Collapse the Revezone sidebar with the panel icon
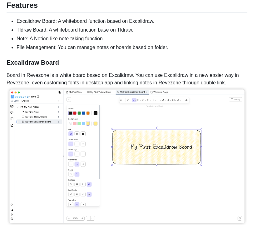Screen dimensions: 253x225 coord(60,92)
